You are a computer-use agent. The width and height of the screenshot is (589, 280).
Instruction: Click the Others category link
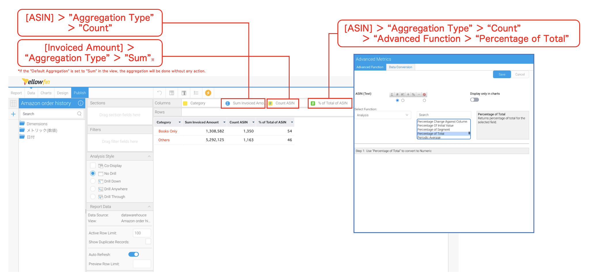pos(164,140)
